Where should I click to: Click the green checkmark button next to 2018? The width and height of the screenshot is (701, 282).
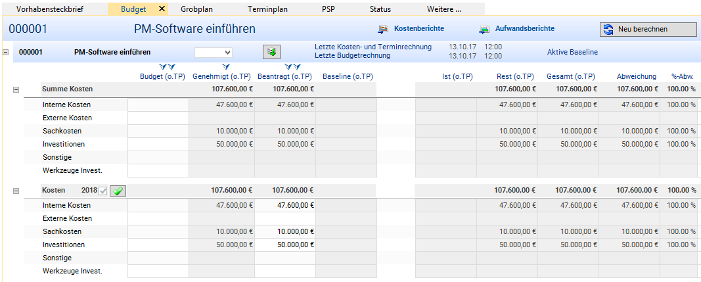click(118, 191)
